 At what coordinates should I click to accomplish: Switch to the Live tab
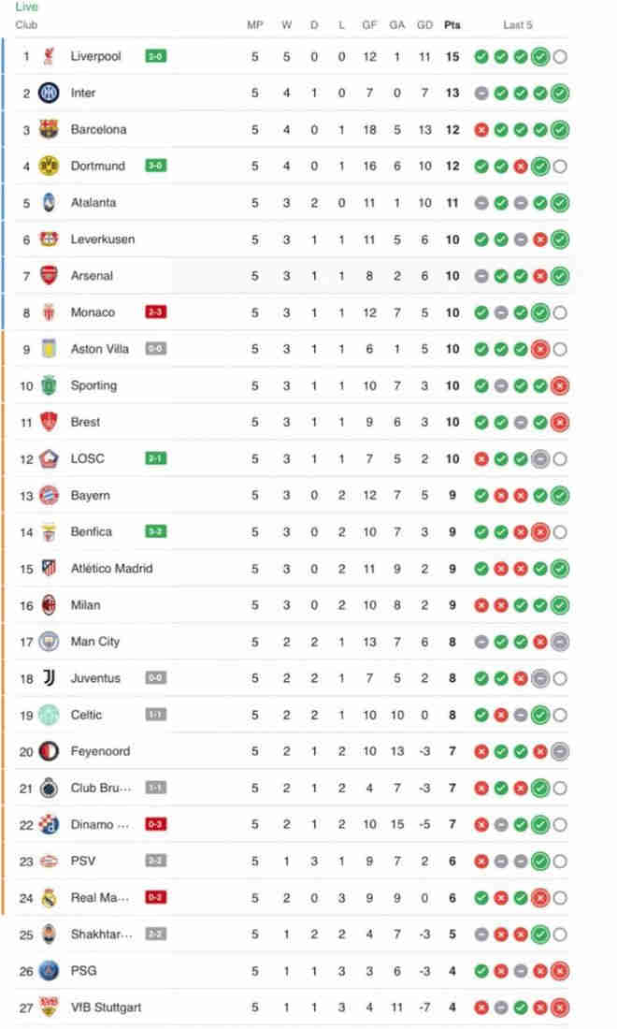point(27,7)
